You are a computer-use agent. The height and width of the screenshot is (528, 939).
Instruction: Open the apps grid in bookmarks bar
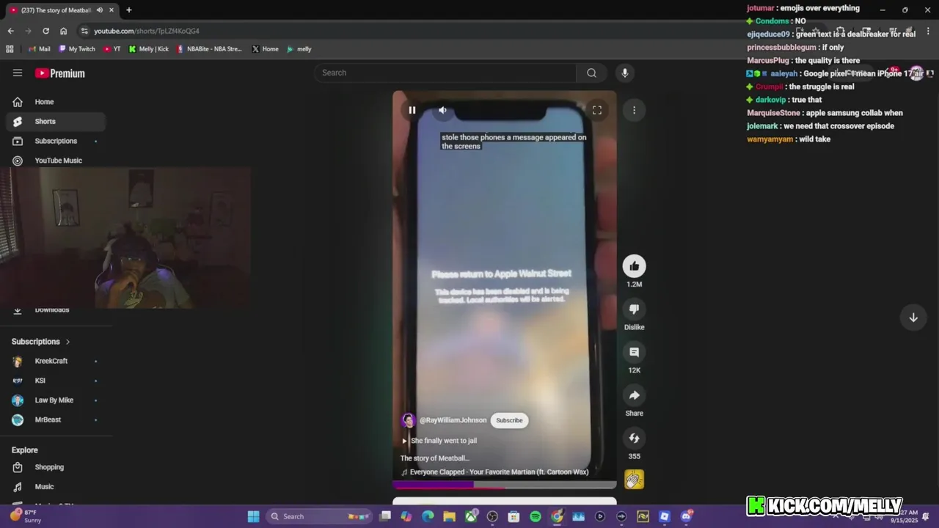pyautogui.click(x=10, y=49)
